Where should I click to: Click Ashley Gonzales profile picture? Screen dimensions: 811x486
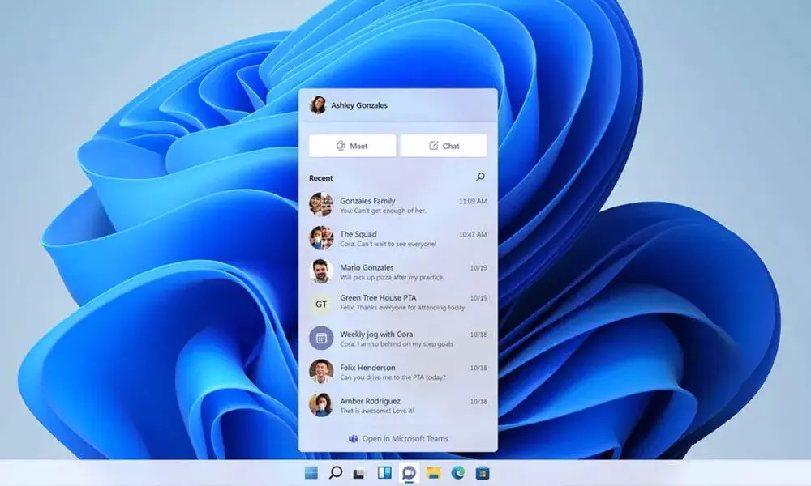(x=318, y=105)
